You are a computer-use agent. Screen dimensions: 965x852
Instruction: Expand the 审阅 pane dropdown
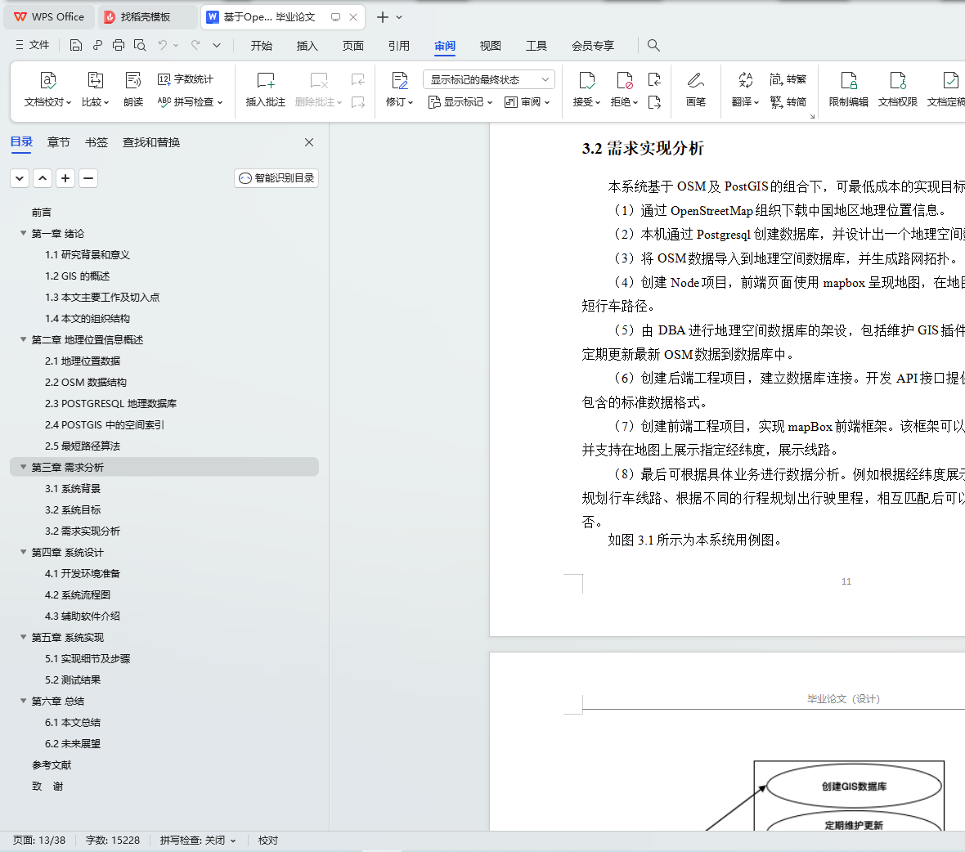527,101
